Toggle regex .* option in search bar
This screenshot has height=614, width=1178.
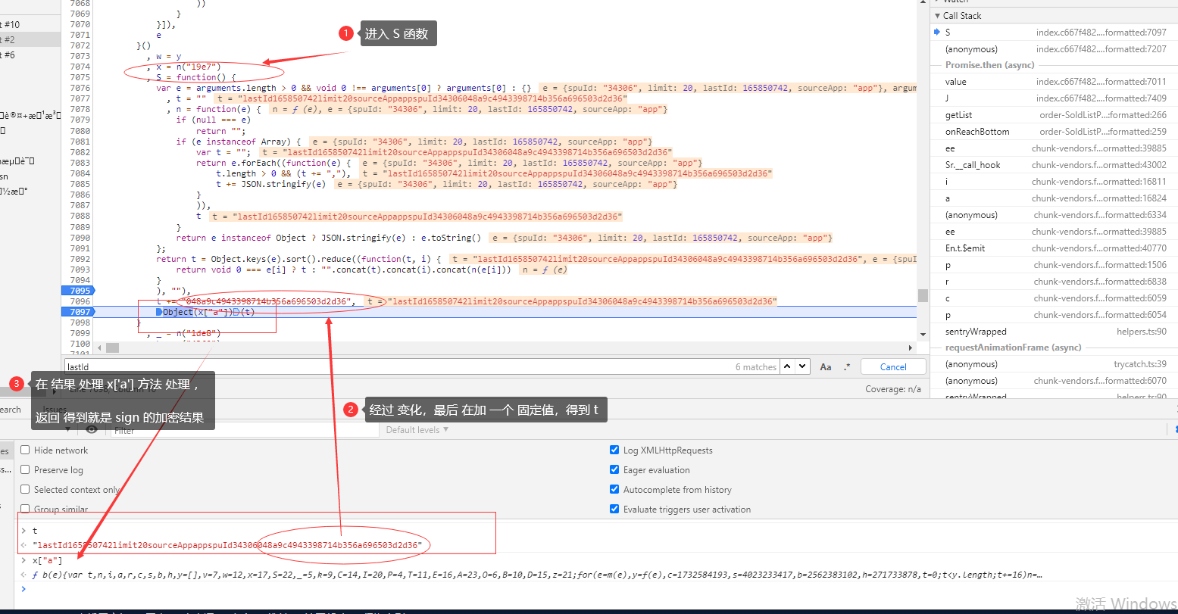[847, 366]
